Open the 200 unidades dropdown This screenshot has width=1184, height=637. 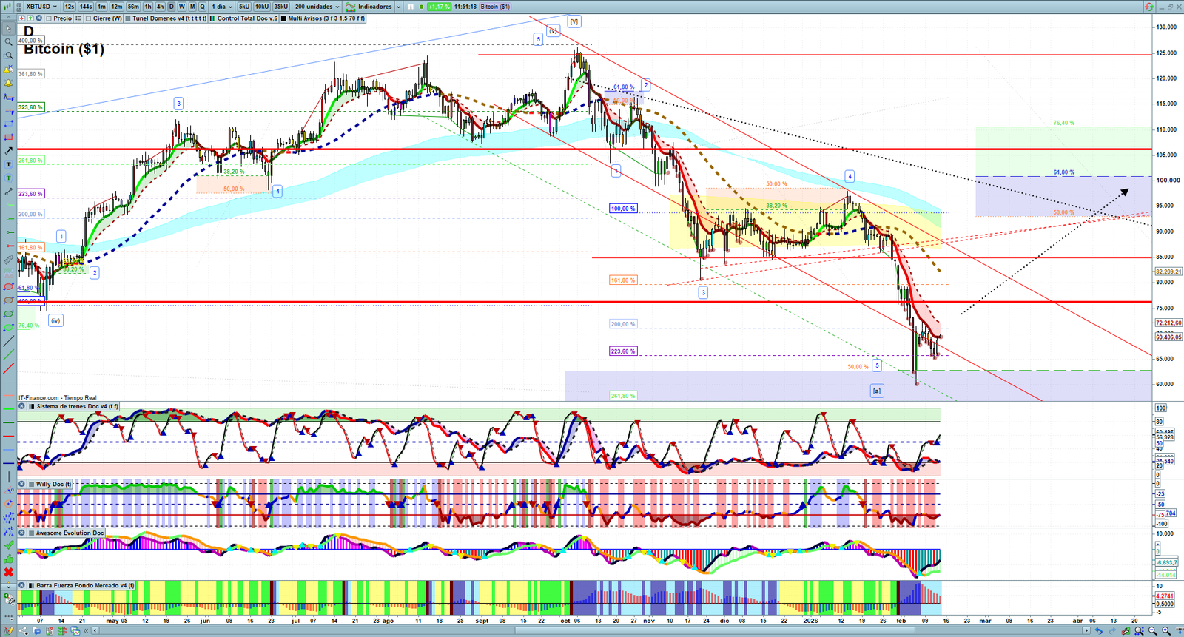tap(317, 7)
